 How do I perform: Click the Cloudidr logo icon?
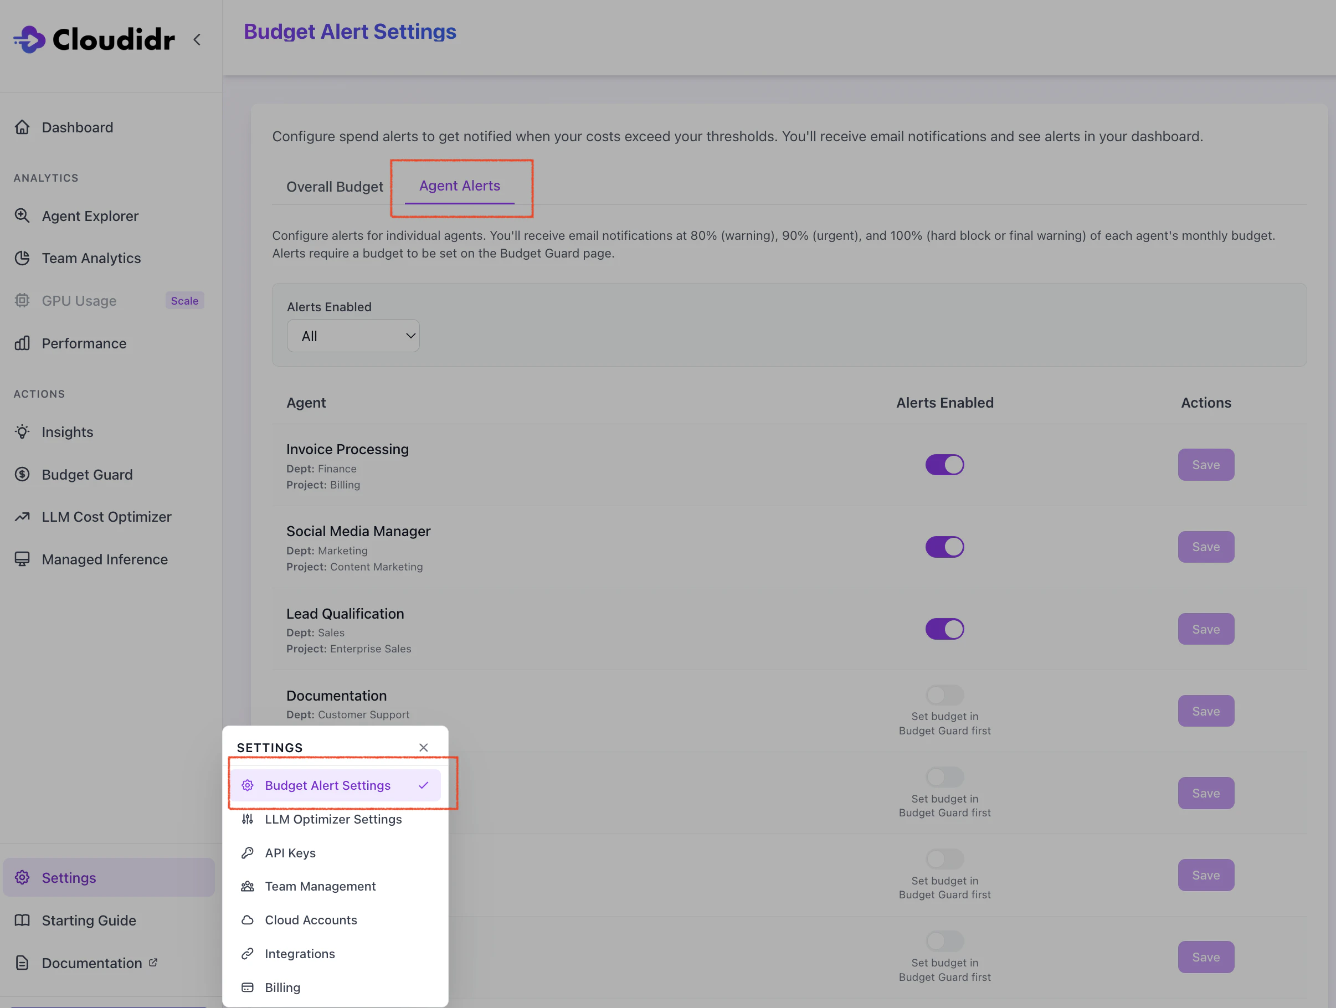point(29,39)
